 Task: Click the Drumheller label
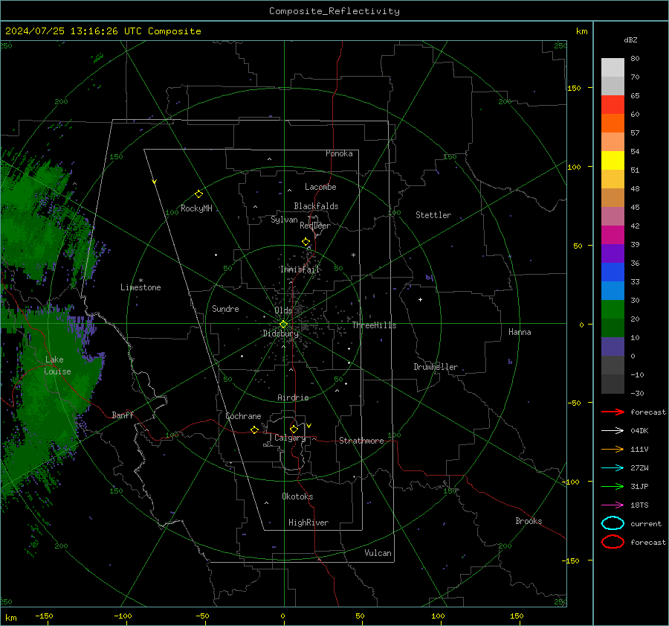(436, 367)
